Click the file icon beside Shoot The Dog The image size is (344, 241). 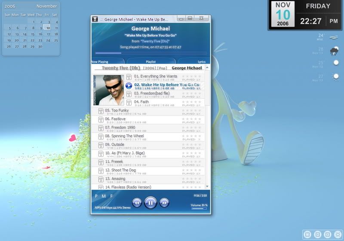[101, 171]
